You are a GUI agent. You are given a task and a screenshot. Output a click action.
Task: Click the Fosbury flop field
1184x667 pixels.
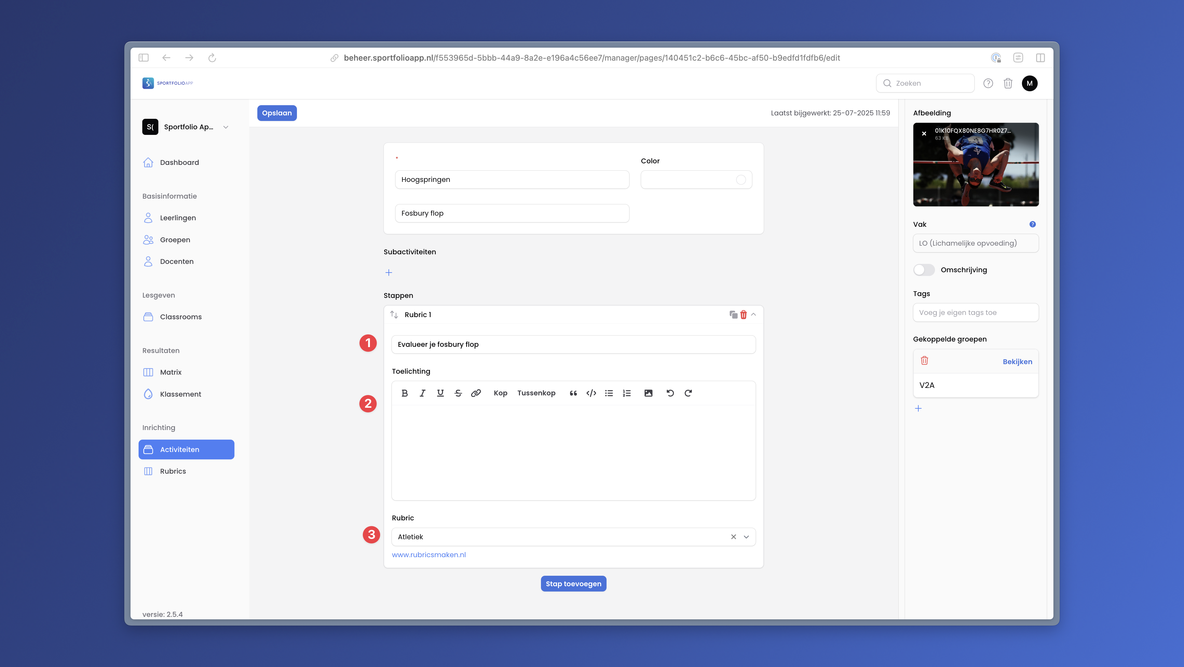[512, 213]
